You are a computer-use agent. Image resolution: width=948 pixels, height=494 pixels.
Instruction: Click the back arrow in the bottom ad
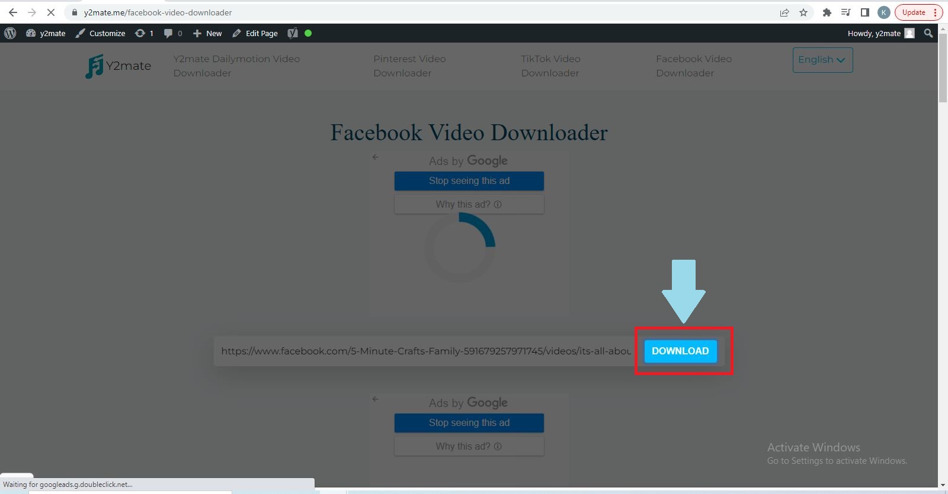375,399
